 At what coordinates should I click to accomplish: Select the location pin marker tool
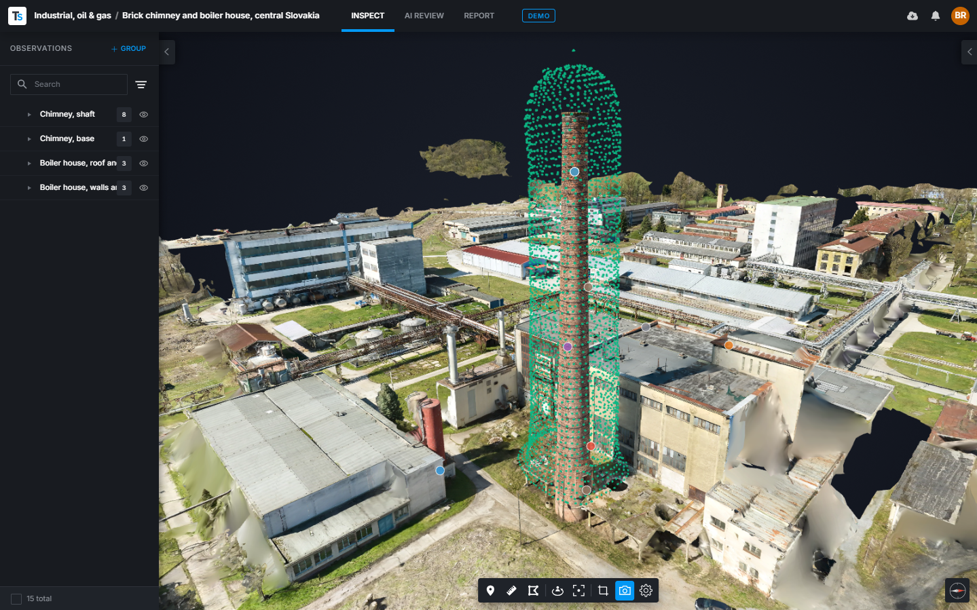(490, 591)
